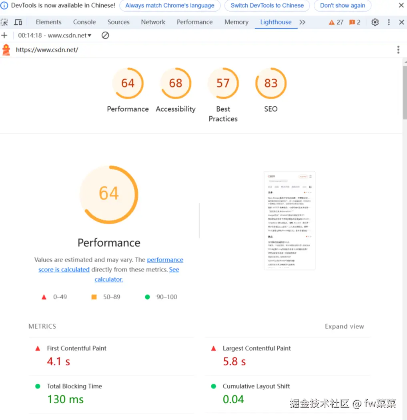
Task: Click the page screenshot thumbnail
Action: click(x=289, y=221)
